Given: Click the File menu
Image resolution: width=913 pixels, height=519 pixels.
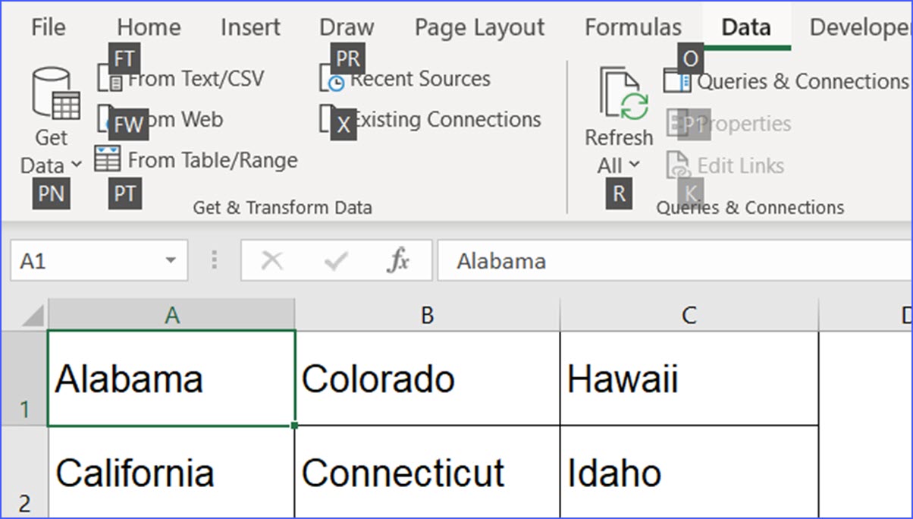Looking at the screenshot, I should pos(47,27).
